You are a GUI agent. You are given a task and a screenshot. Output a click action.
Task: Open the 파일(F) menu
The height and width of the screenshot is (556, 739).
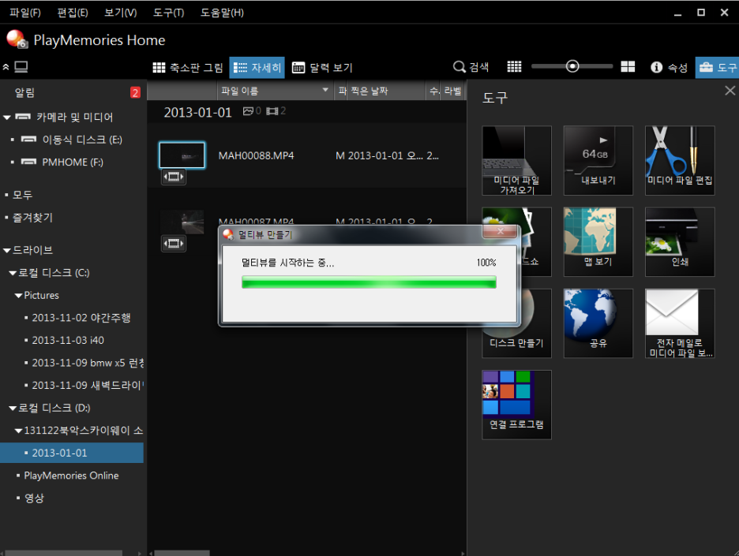(25, 13)
